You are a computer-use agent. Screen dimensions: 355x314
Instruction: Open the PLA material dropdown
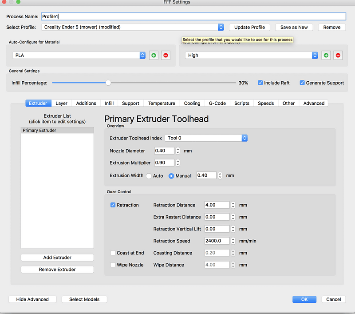click(79, 55)
